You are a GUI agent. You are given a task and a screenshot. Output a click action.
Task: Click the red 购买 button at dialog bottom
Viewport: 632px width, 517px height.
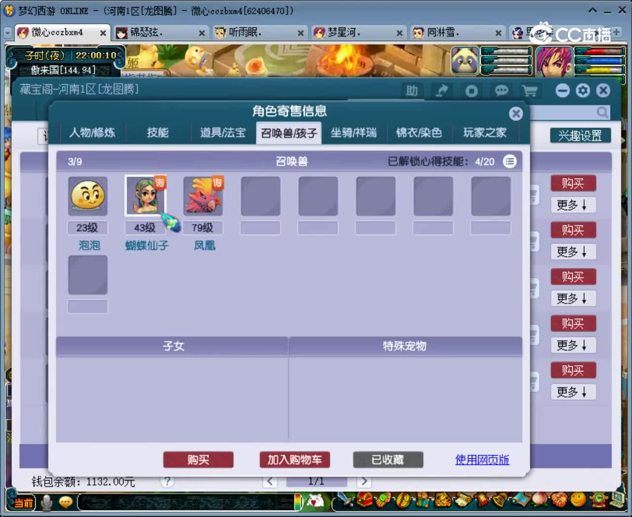(198, 460)
